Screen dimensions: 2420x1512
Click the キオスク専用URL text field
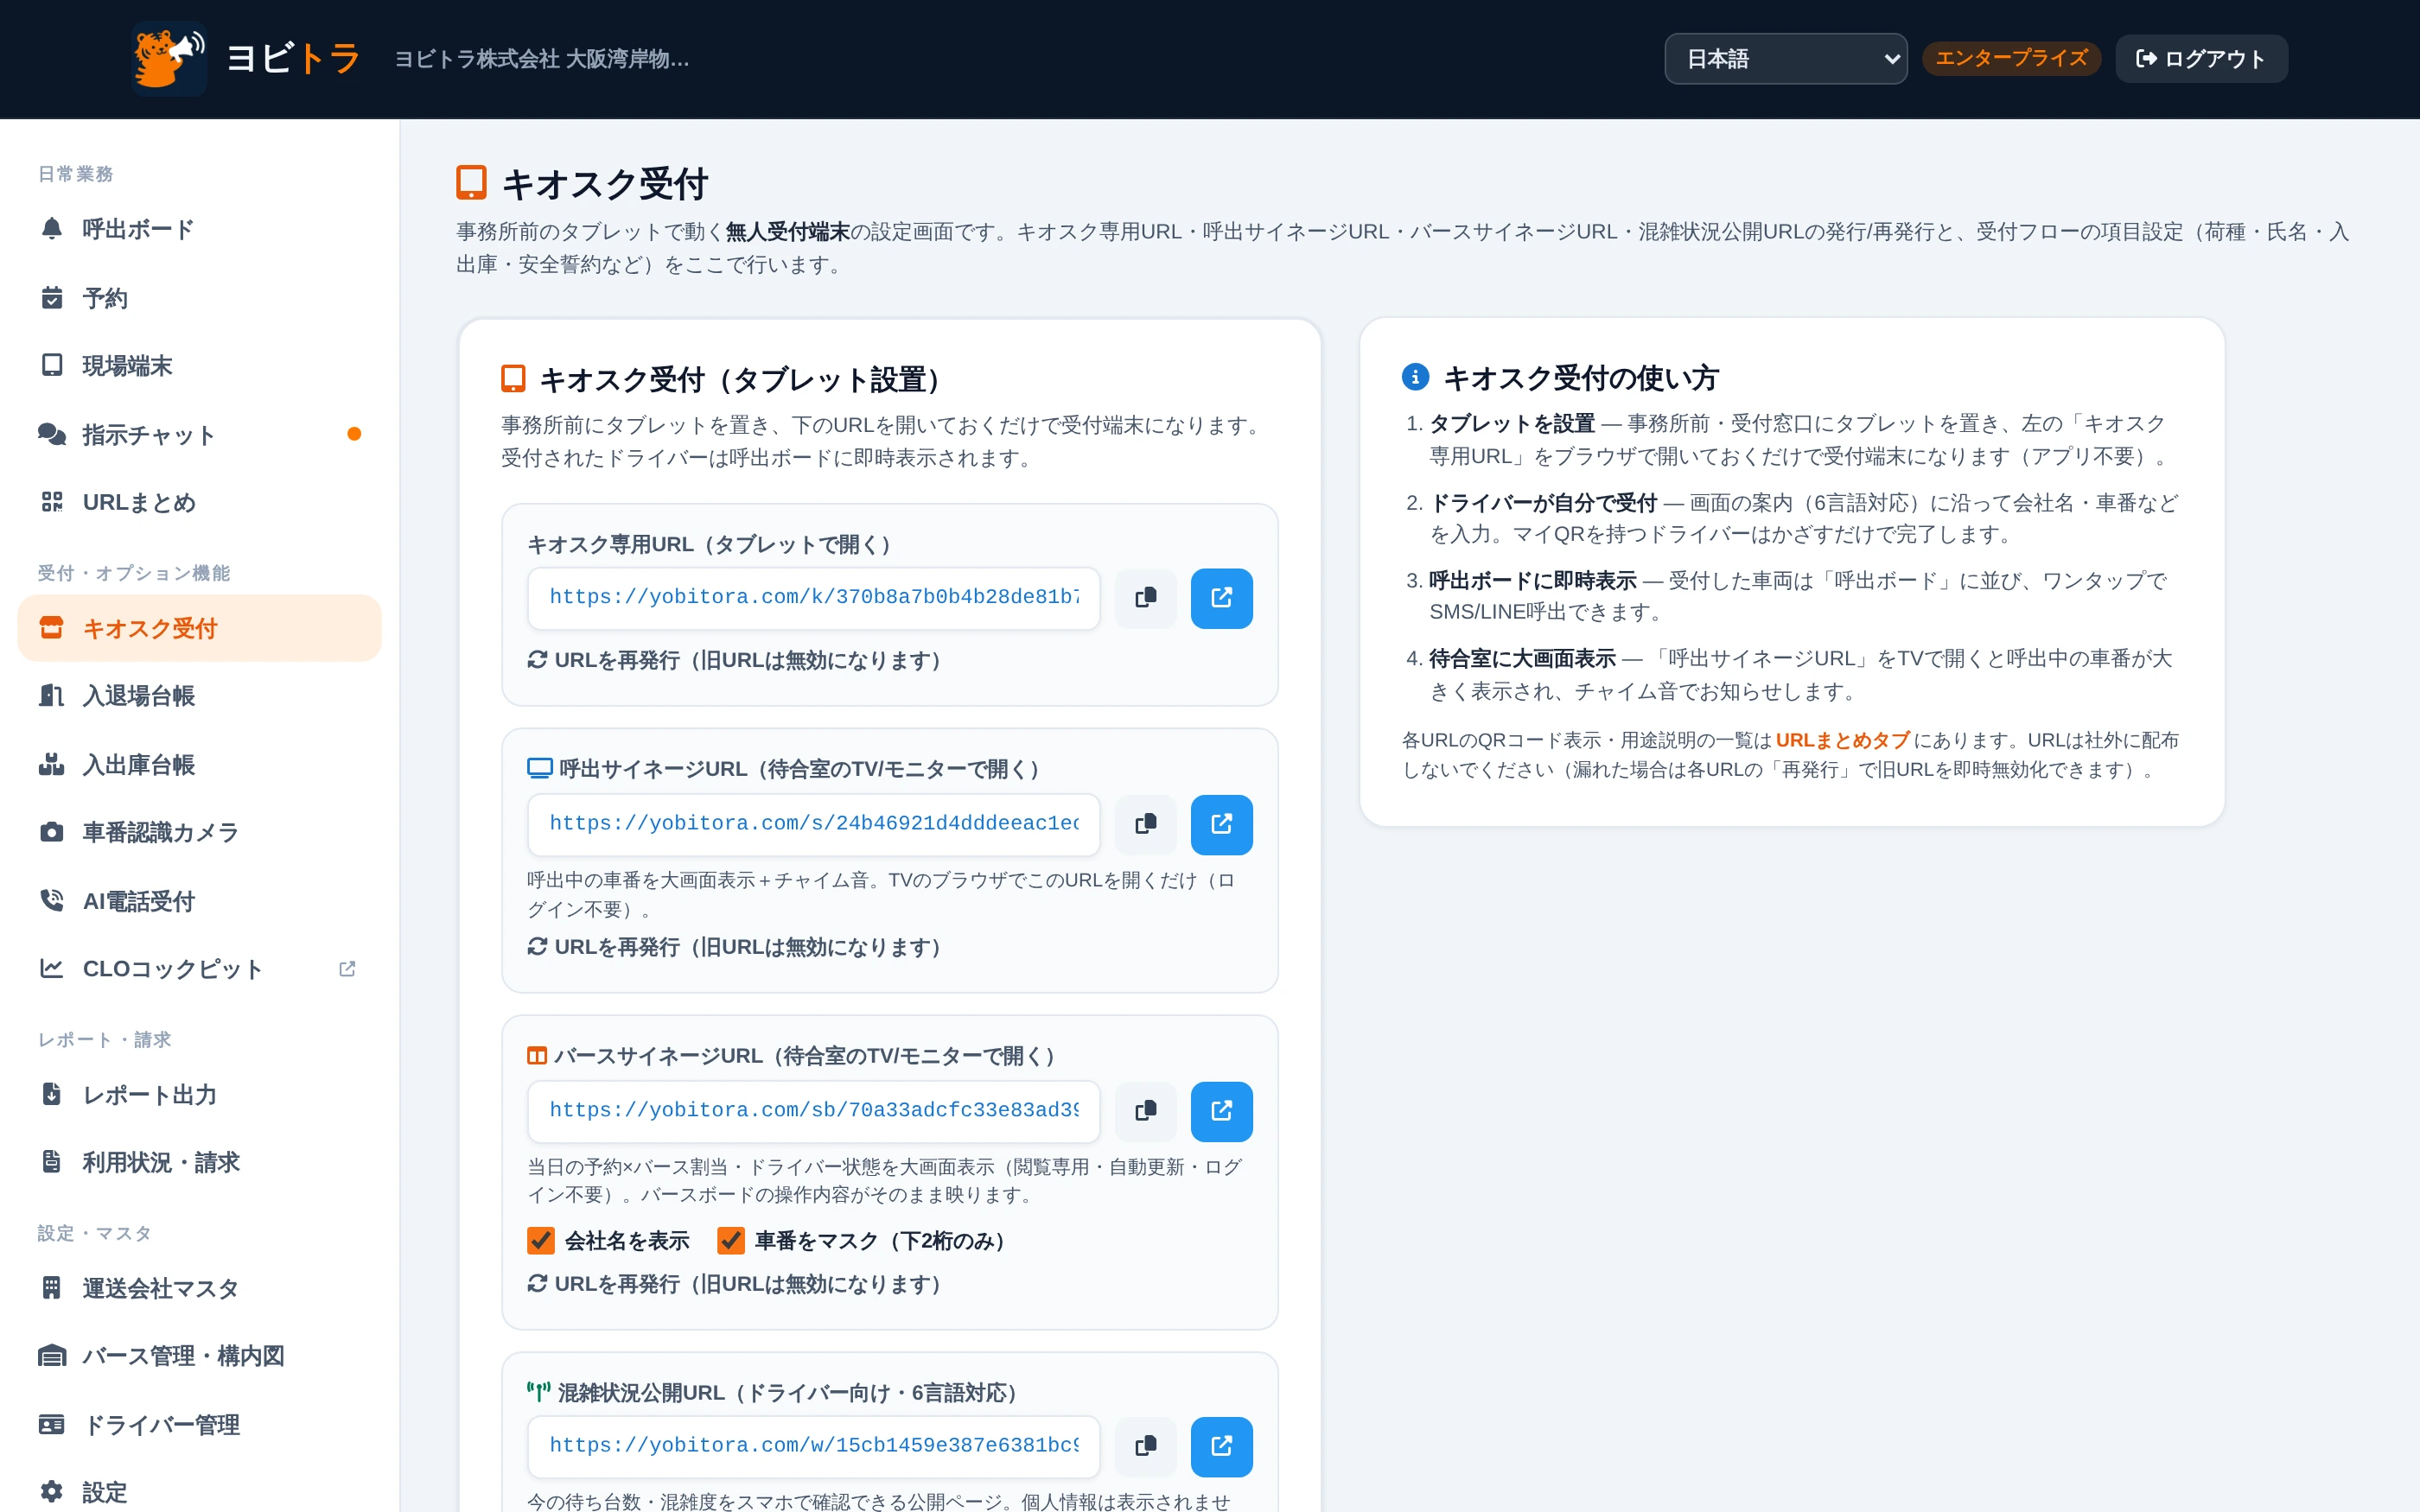click(814, 598)
